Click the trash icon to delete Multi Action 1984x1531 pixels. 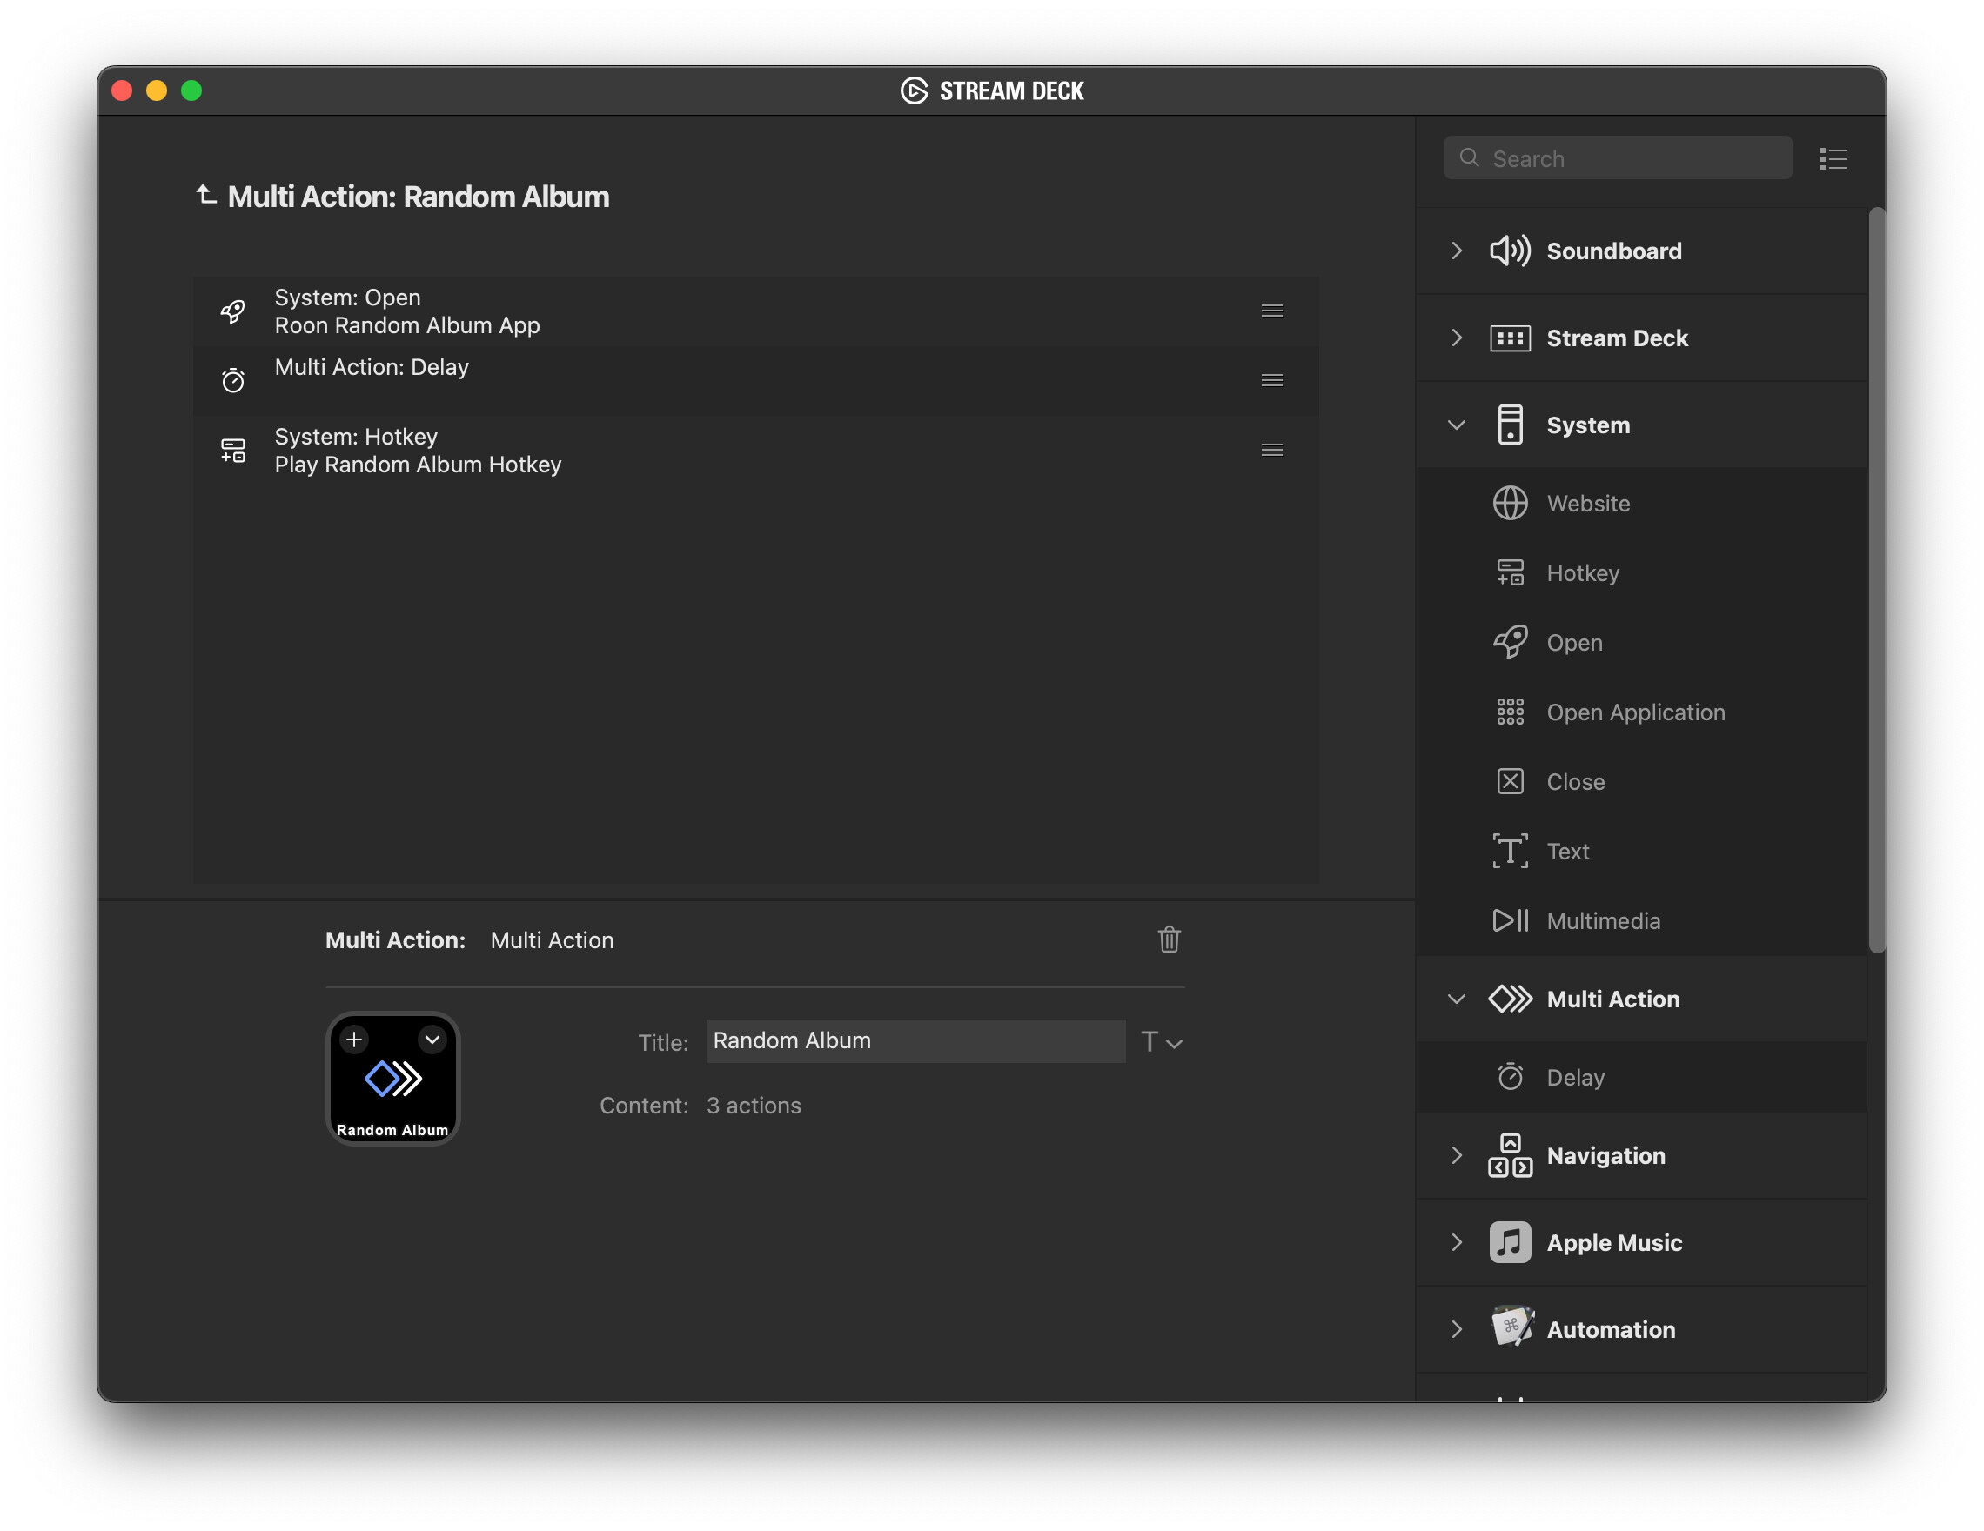[x=1169, y=939]
